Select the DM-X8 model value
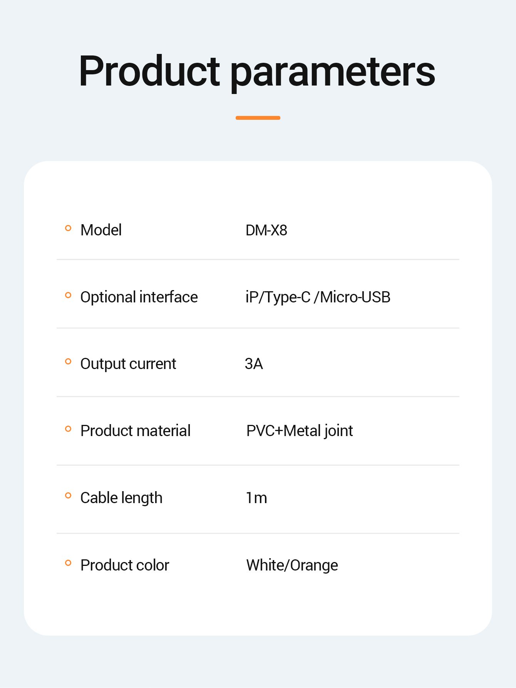This screenshot has width=516, height=688. pos(266,230)
